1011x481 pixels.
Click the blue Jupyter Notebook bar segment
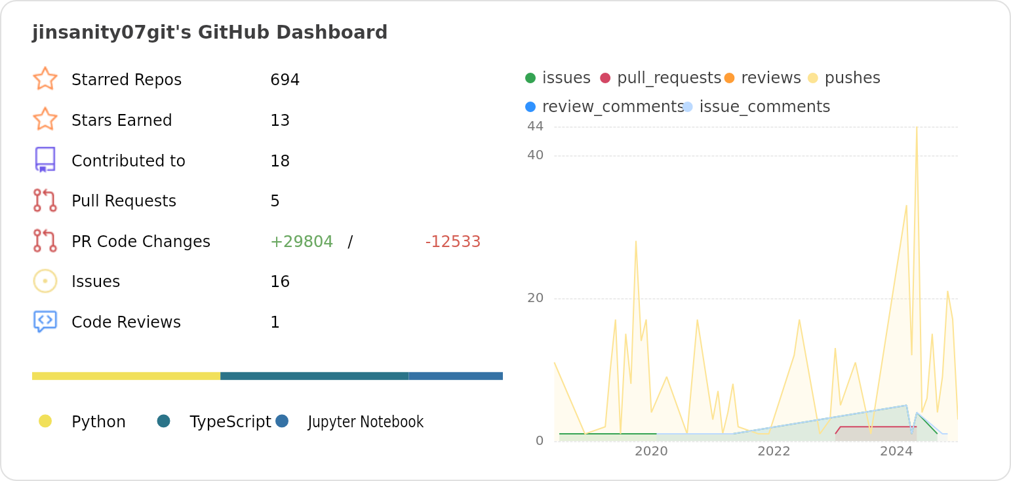click(x=456, y=376)
